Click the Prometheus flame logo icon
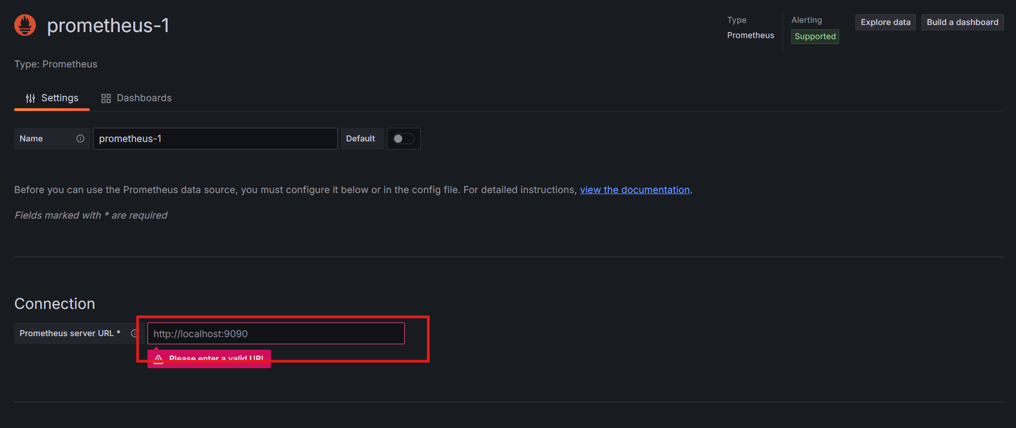The image size is (1016, 428). (x=25, y=25)
